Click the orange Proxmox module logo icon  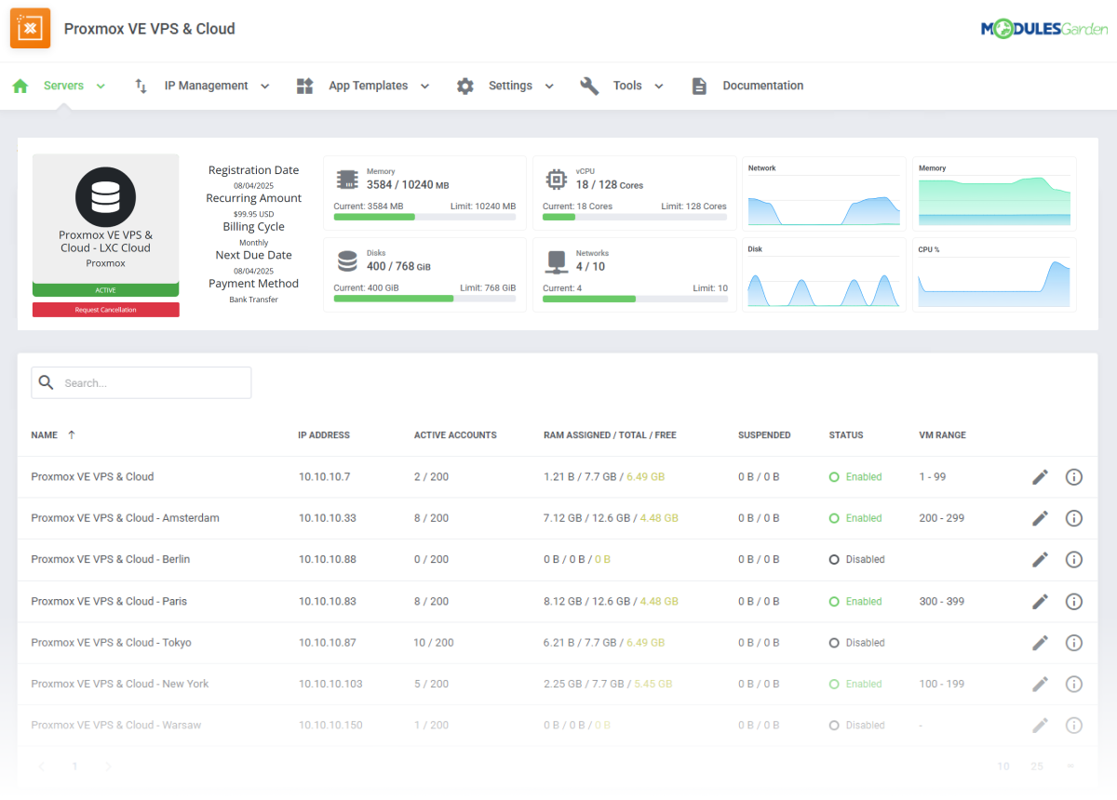click(x=30, y=29)
